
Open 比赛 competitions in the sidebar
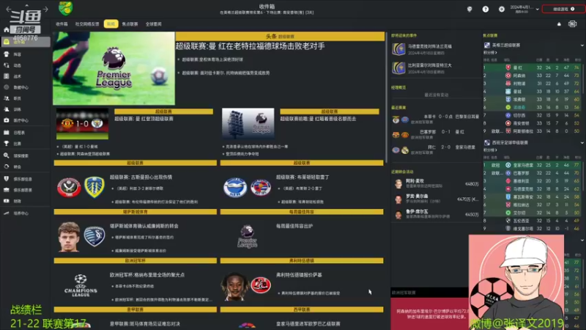pos(26,144)
